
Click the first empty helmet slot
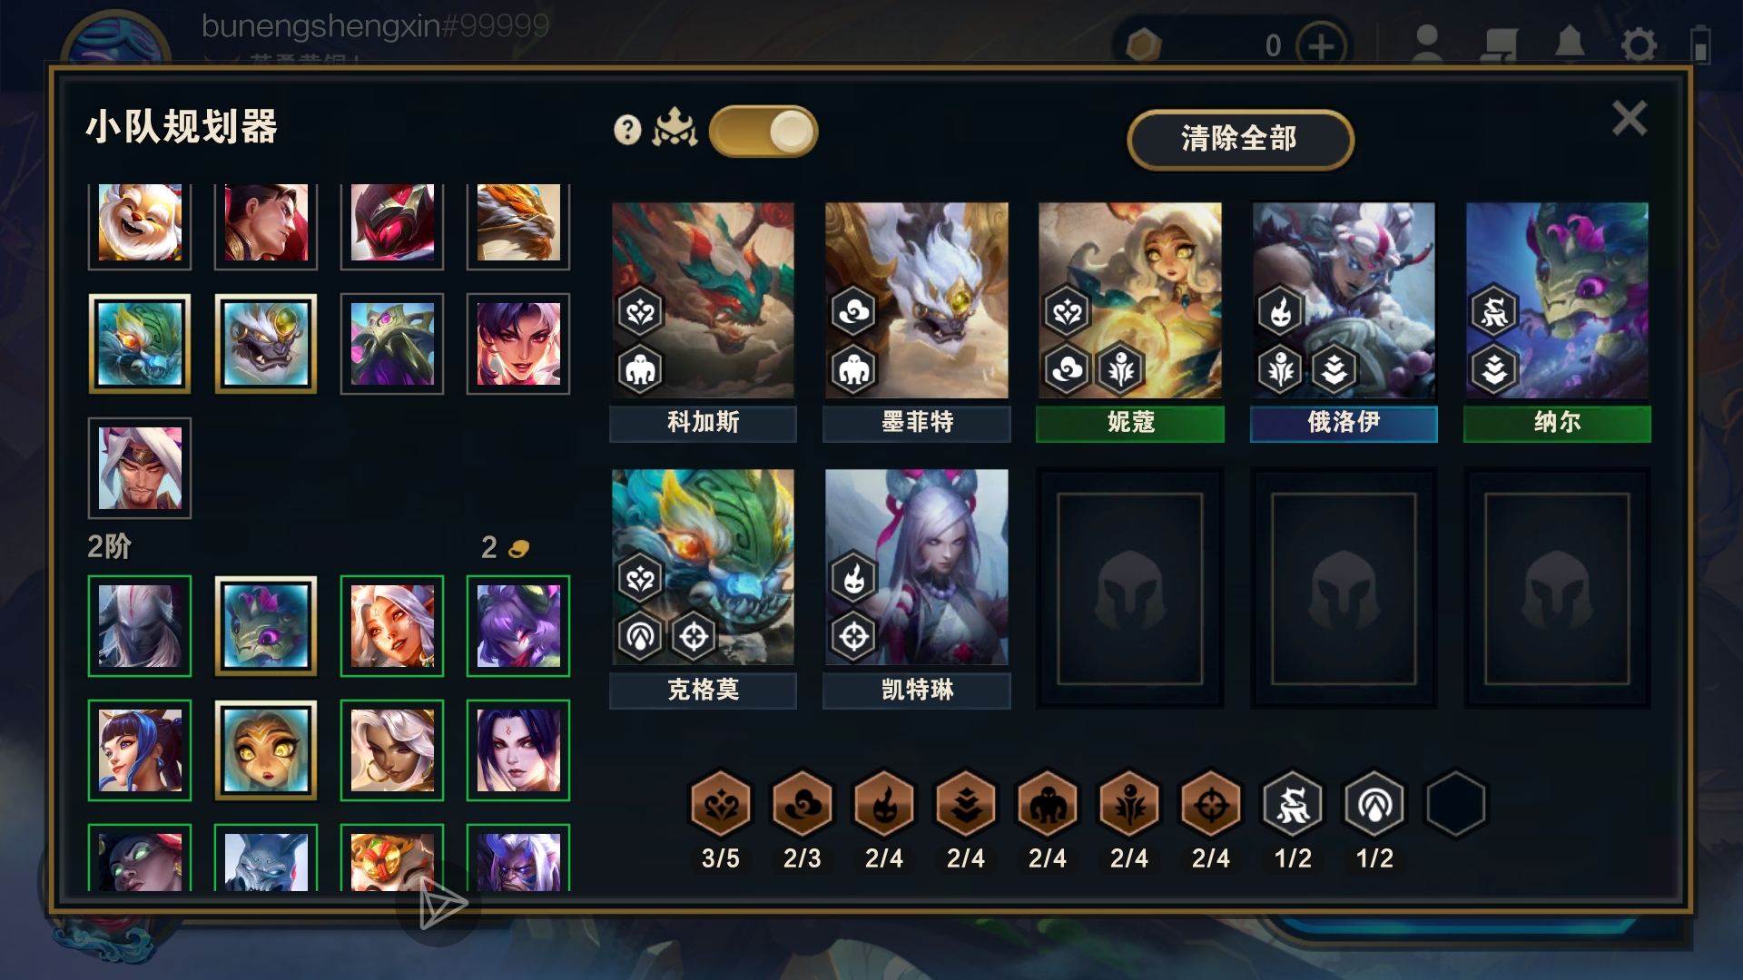coord(1130,588)
